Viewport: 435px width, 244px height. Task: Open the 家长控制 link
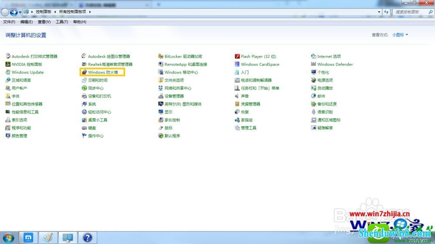coord(172,120)
